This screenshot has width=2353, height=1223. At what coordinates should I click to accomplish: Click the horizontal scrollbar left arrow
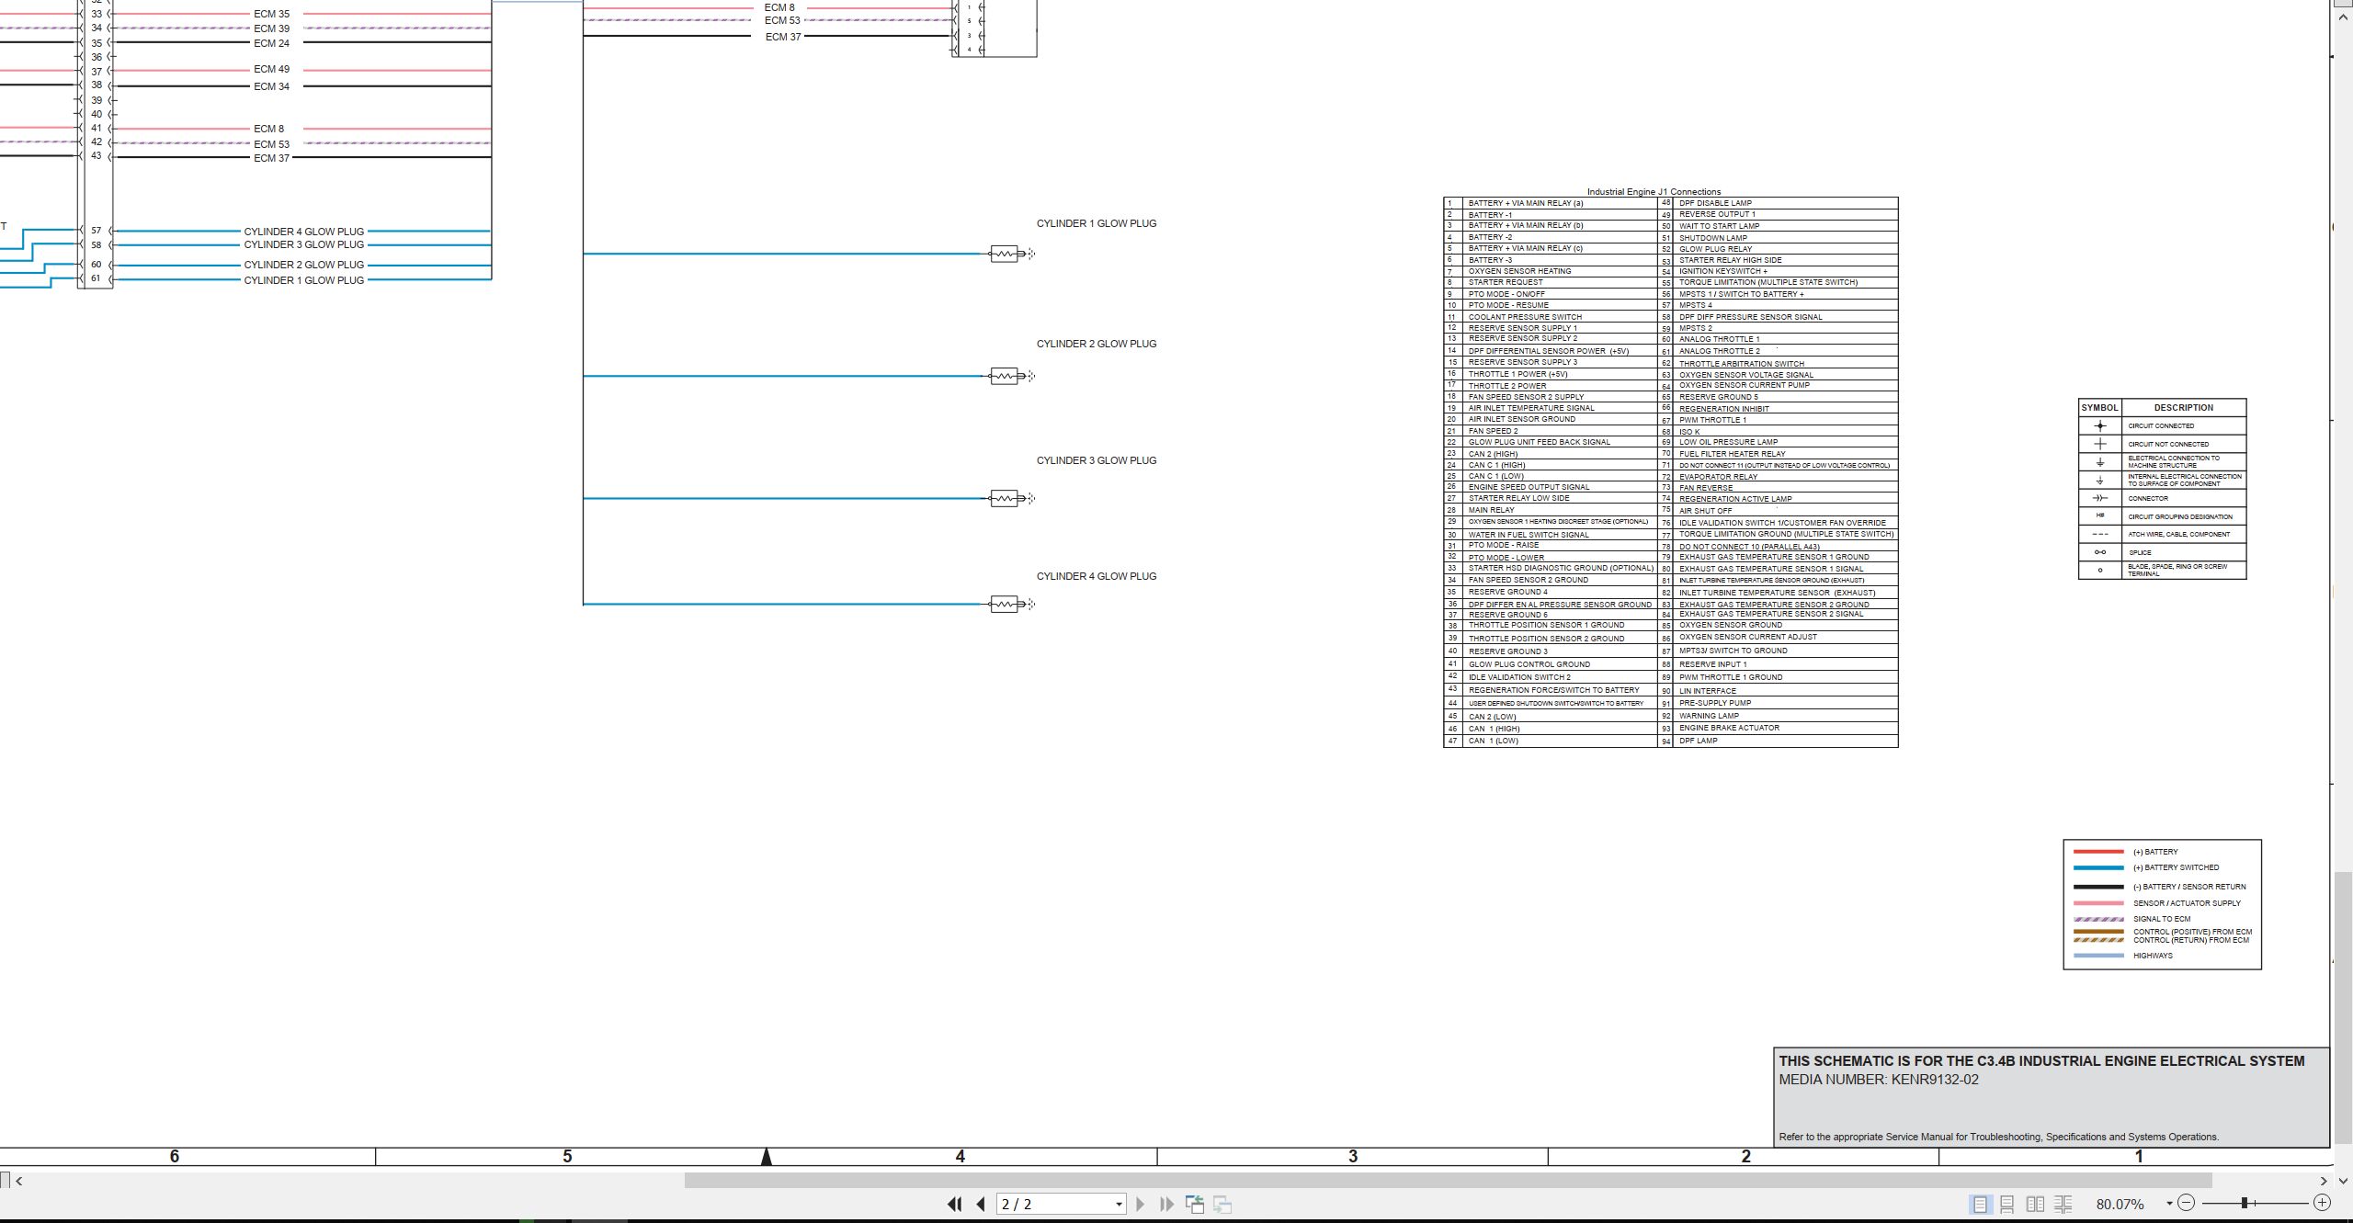(18, 1181)
